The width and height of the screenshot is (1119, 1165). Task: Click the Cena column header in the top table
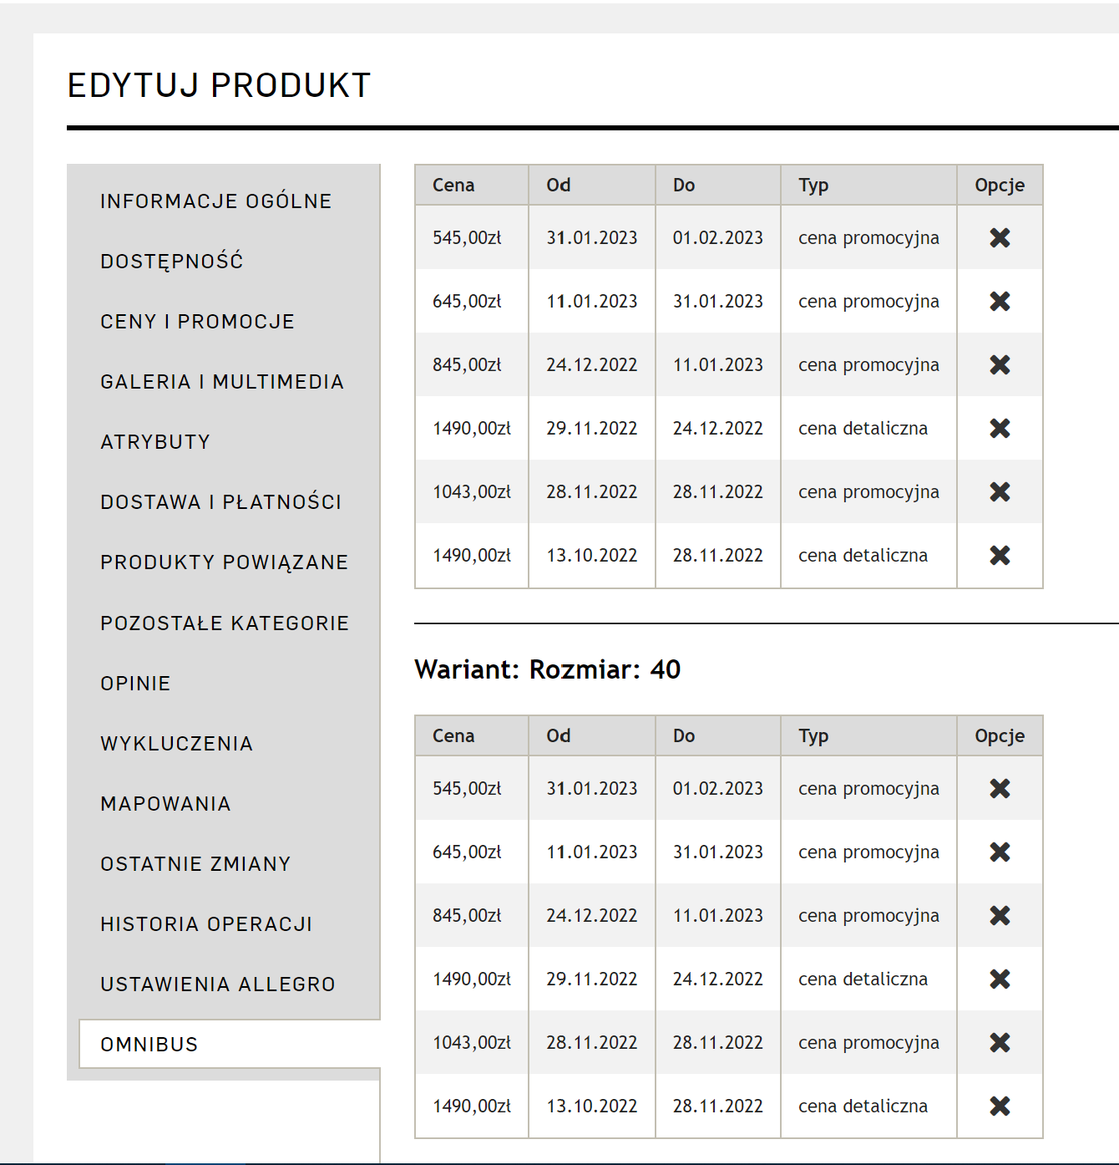coord(453,186)
